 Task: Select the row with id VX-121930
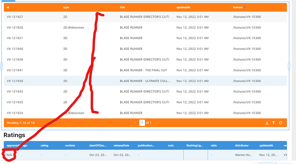coord(145,81)
